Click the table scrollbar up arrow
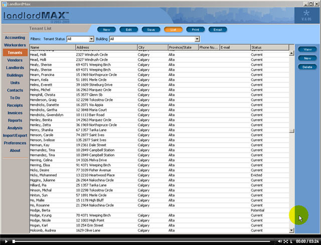The height and width of the screenshot is (245, 321). pos(291,53)
